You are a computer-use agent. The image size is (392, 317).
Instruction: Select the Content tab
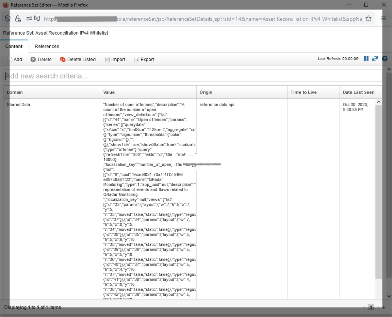pos(14,46)
